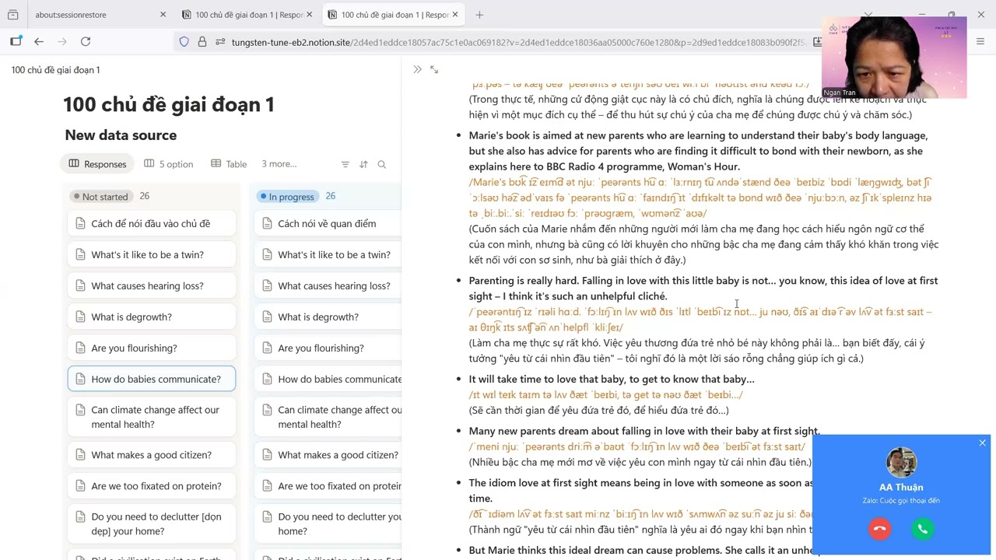Open the tracking protection shield icon

pyautogui.click(x=184, y=42)
